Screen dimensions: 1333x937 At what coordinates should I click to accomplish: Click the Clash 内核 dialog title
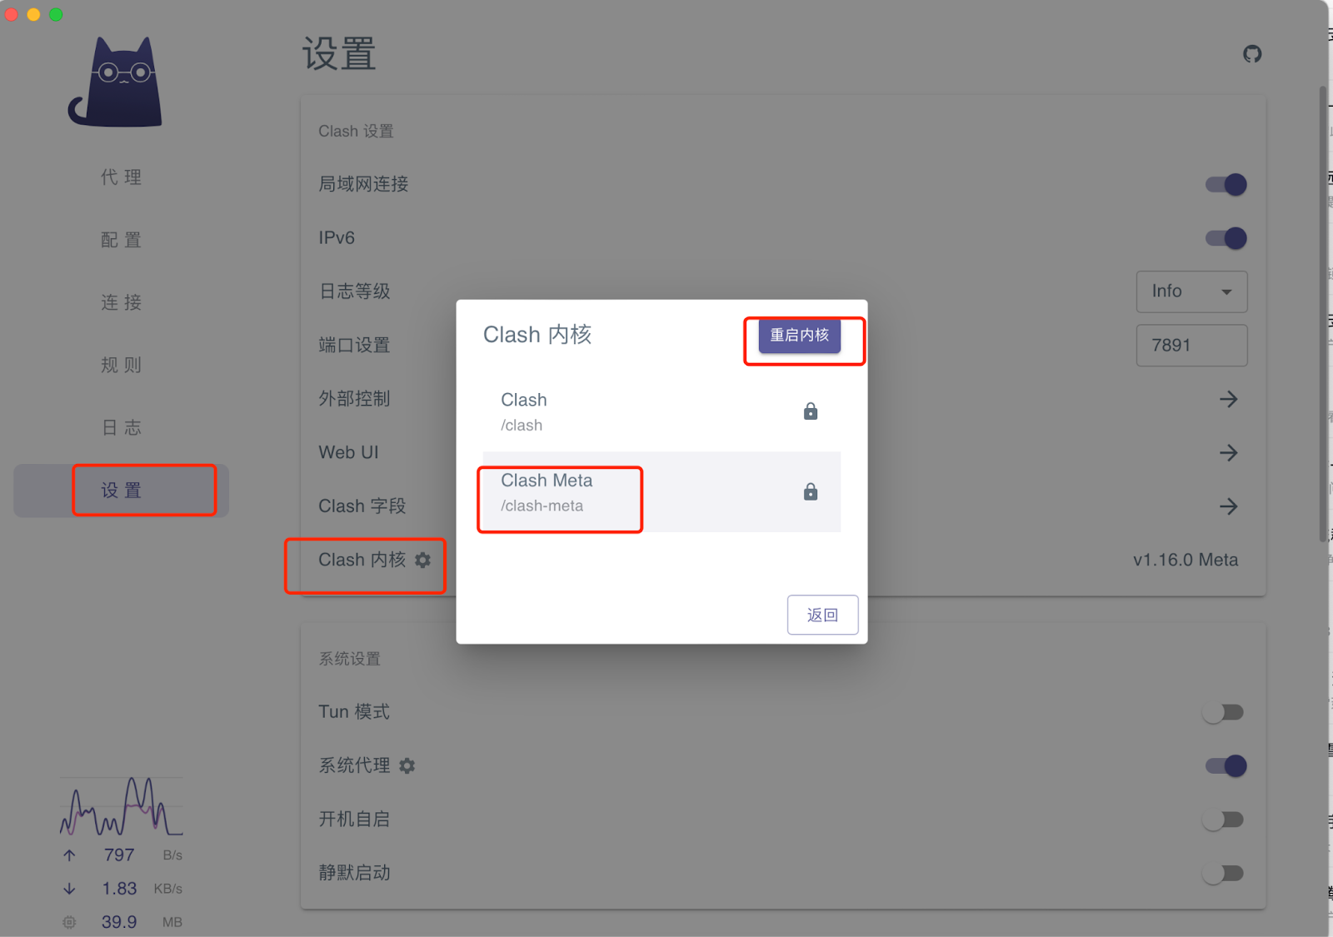pos(537,335)
